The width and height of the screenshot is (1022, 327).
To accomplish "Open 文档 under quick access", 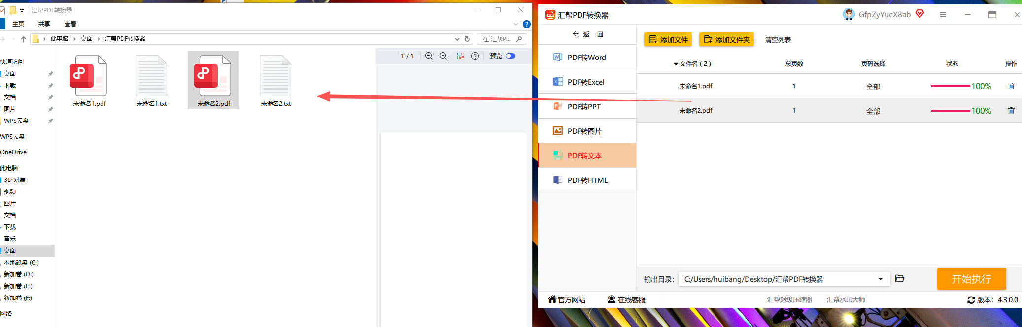I will point(10,97).
